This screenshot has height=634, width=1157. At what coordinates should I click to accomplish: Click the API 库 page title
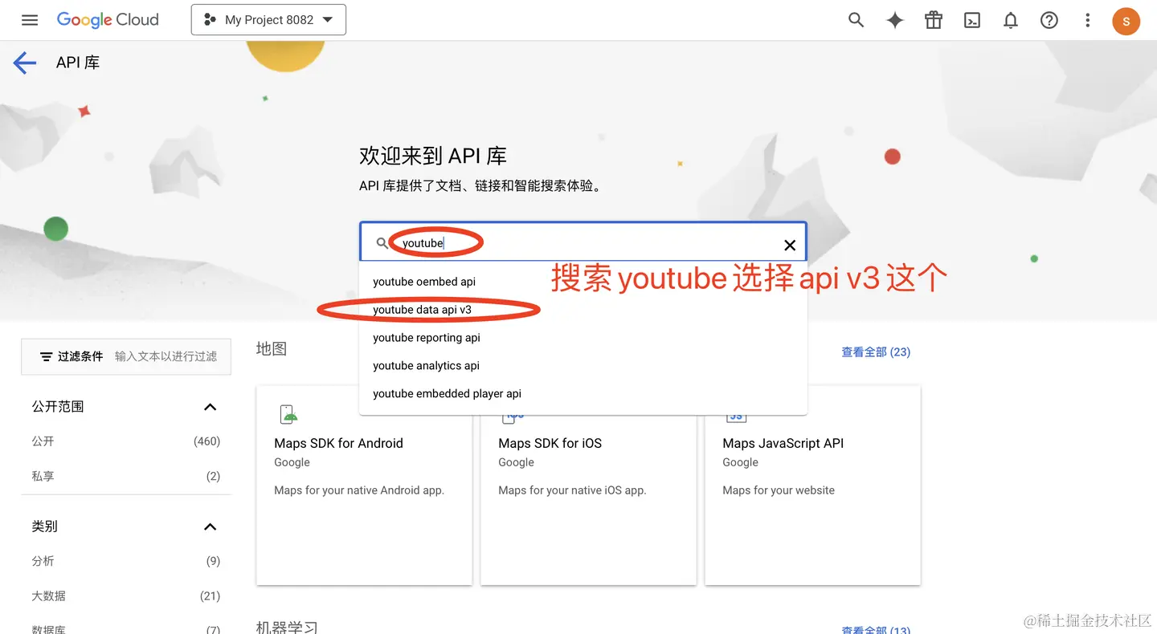[78, 63]
